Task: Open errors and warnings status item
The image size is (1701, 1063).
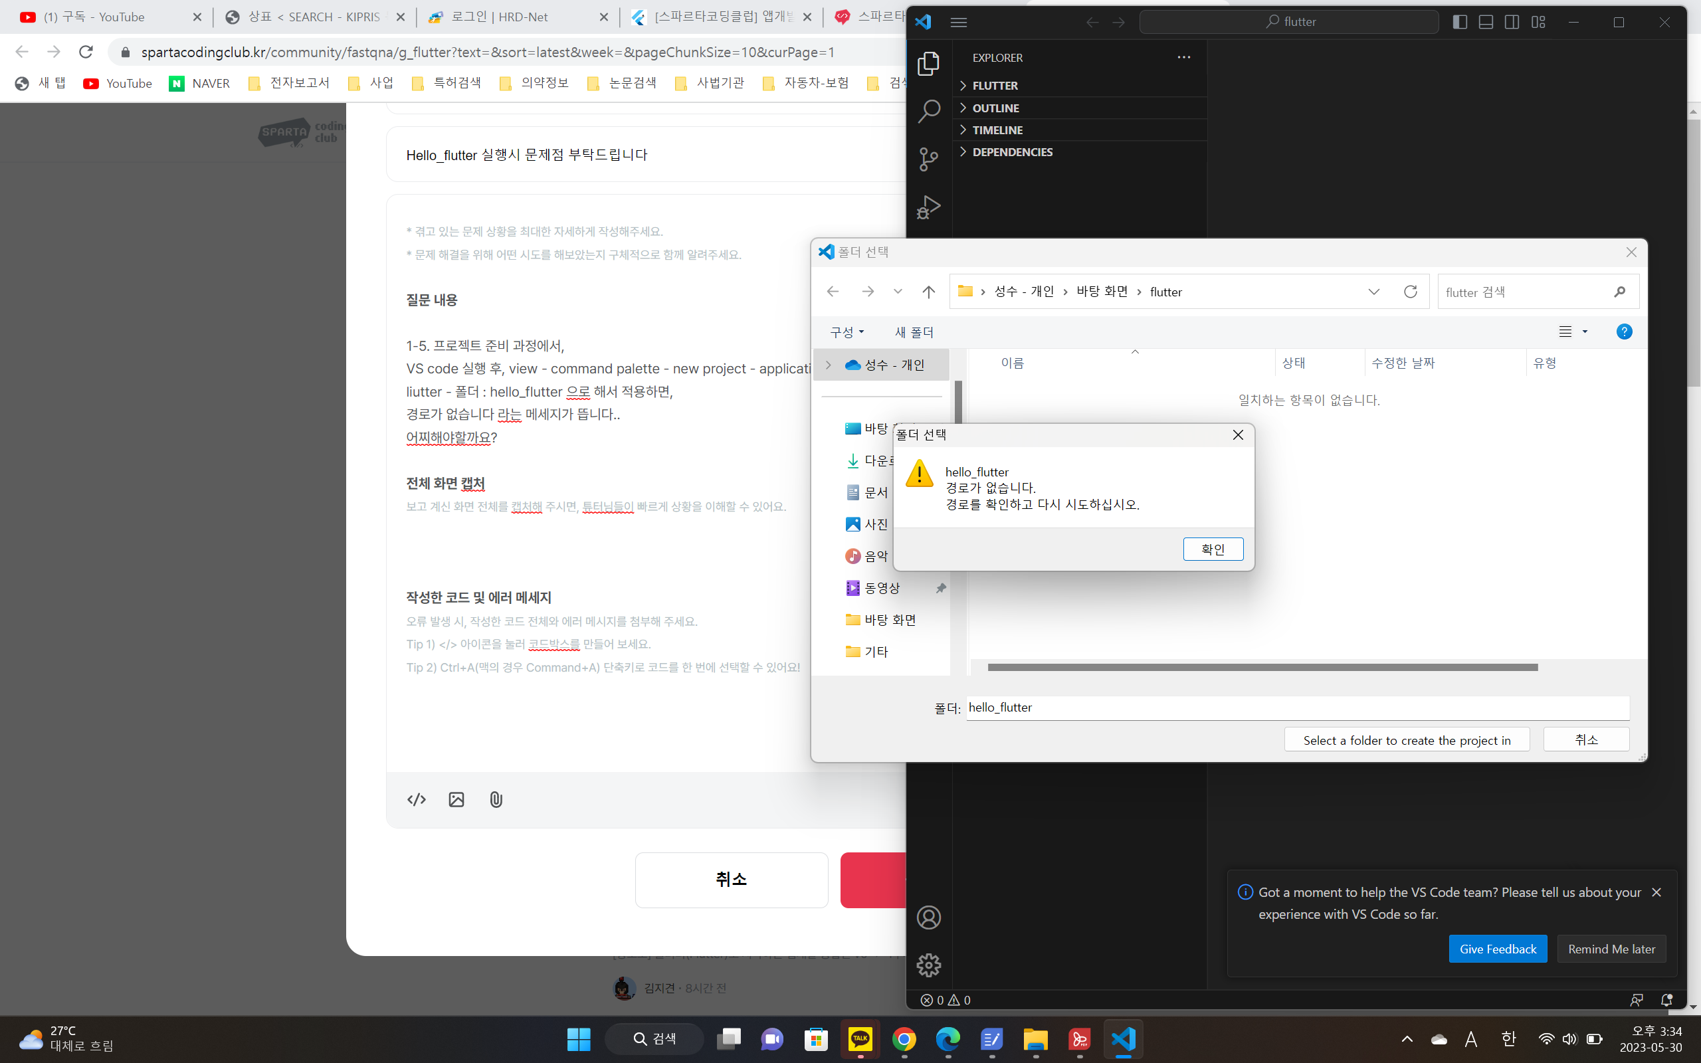Action: coord(946,1000)
